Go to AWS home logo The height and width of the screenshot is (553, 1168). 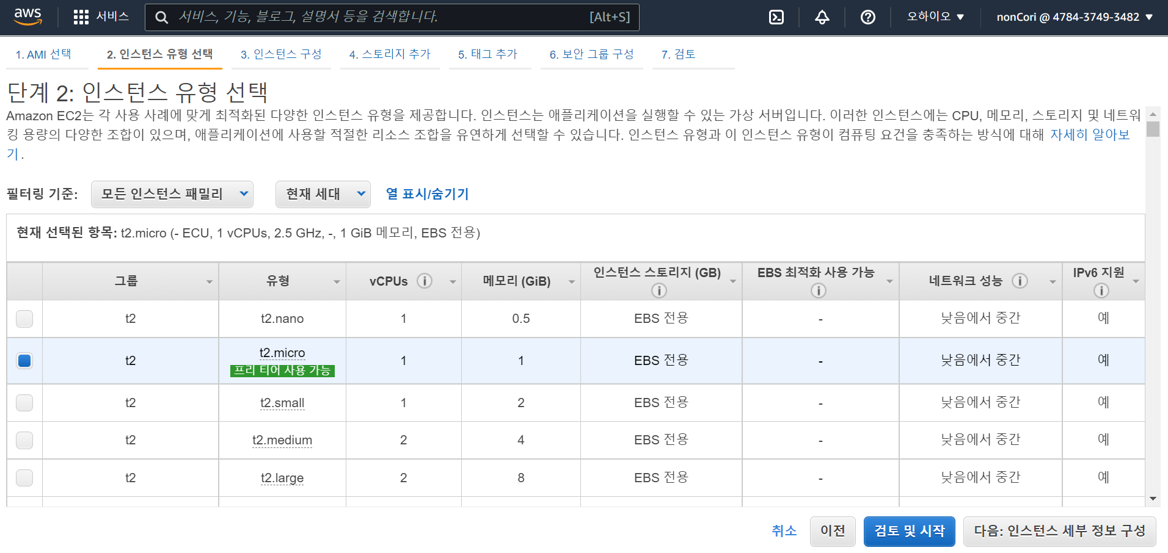28,16
